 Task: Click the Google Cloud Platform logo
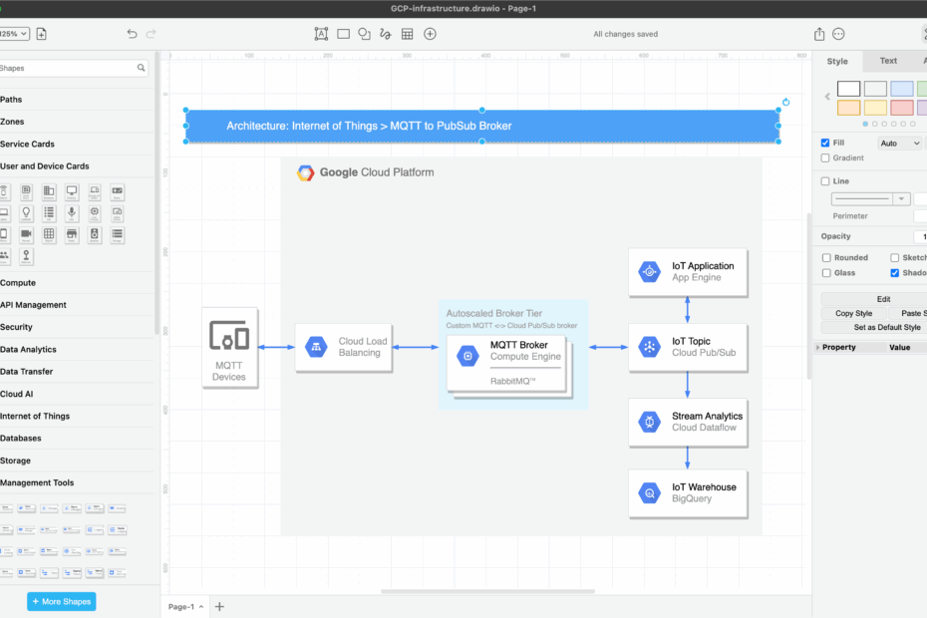(306, 172)
